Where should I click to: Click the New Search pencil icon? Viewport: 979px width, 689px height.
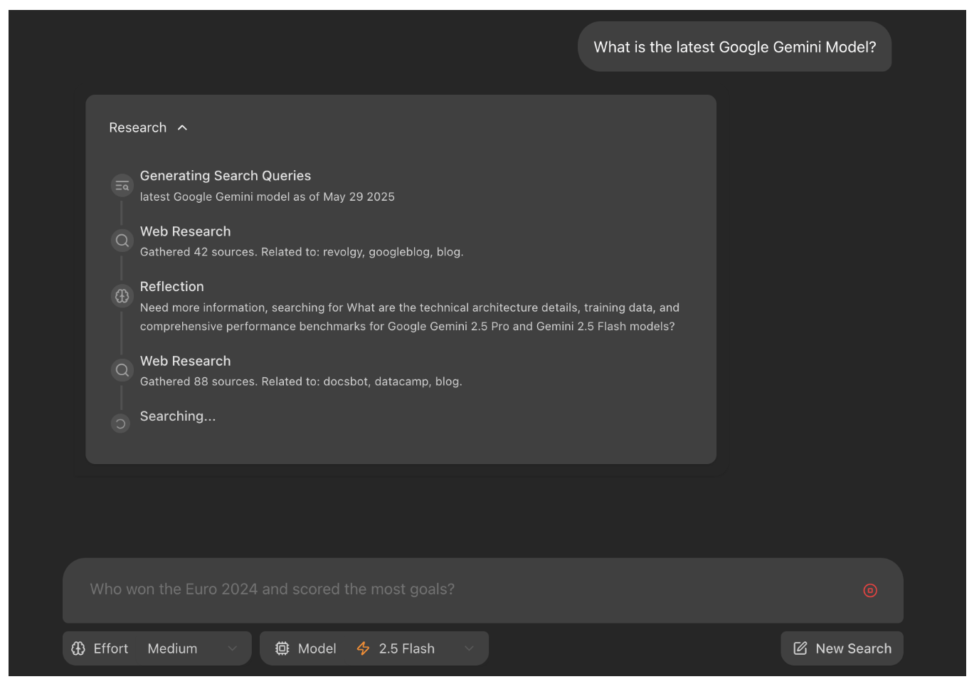pos(800,648)
